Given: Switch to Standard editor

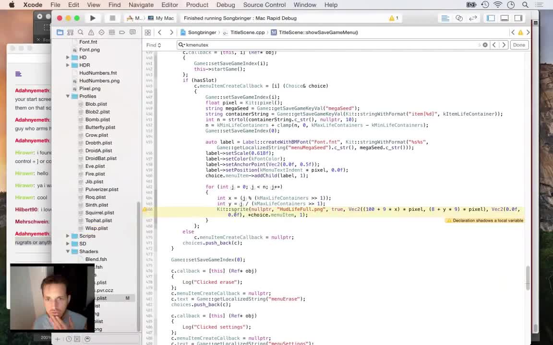Looking at the screenshot, I should tap(445, 18).
